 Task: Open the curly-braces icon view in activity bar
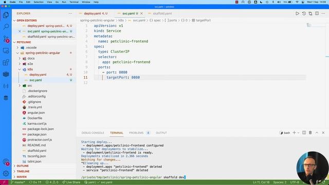pos(6,86)
